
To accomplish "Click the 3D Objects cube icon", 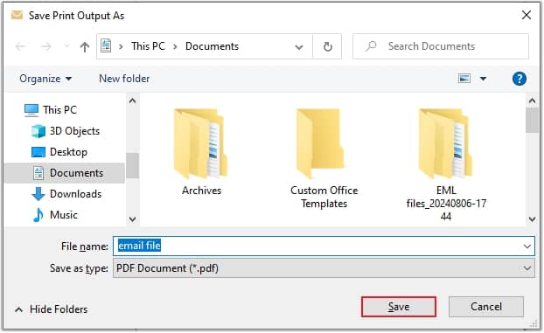I will click(x=38, y=131).
